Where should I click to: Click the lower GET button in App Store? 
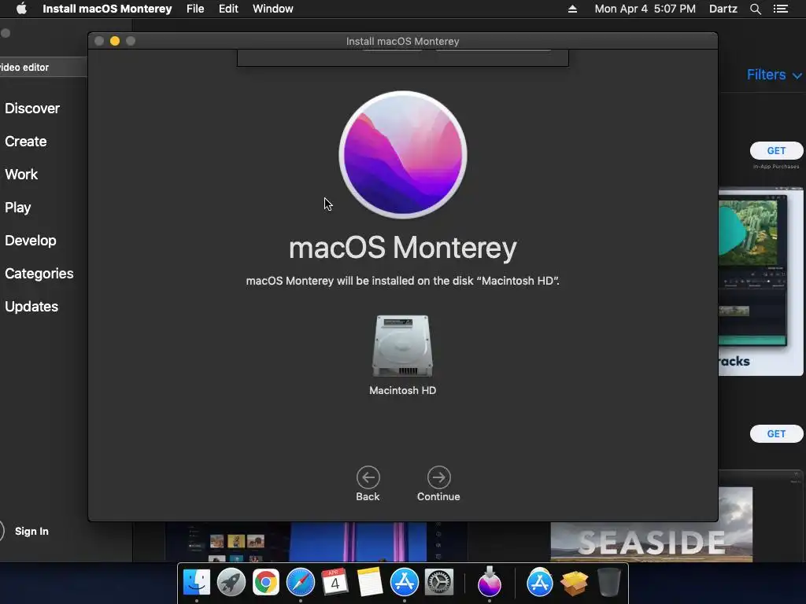[x=776, y=433]
